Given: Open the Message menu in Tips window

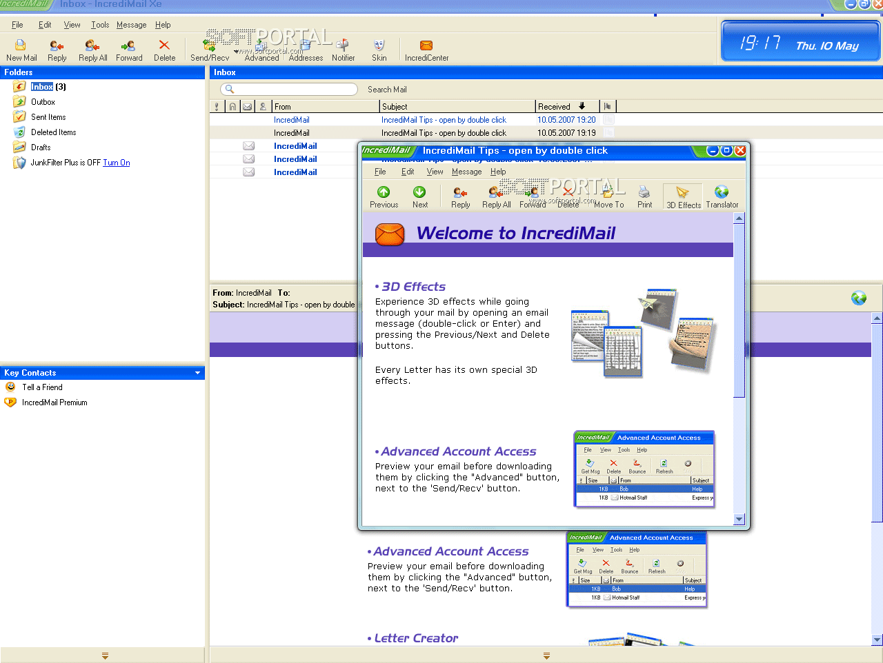Looking at the screenshot, I should point(466,172).
